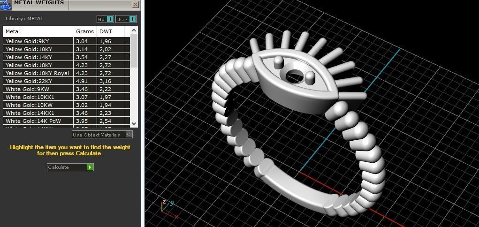This screenshot has height=227, width=479.
Task: Sort by Metal column header
Action: (x=38, y=31)
